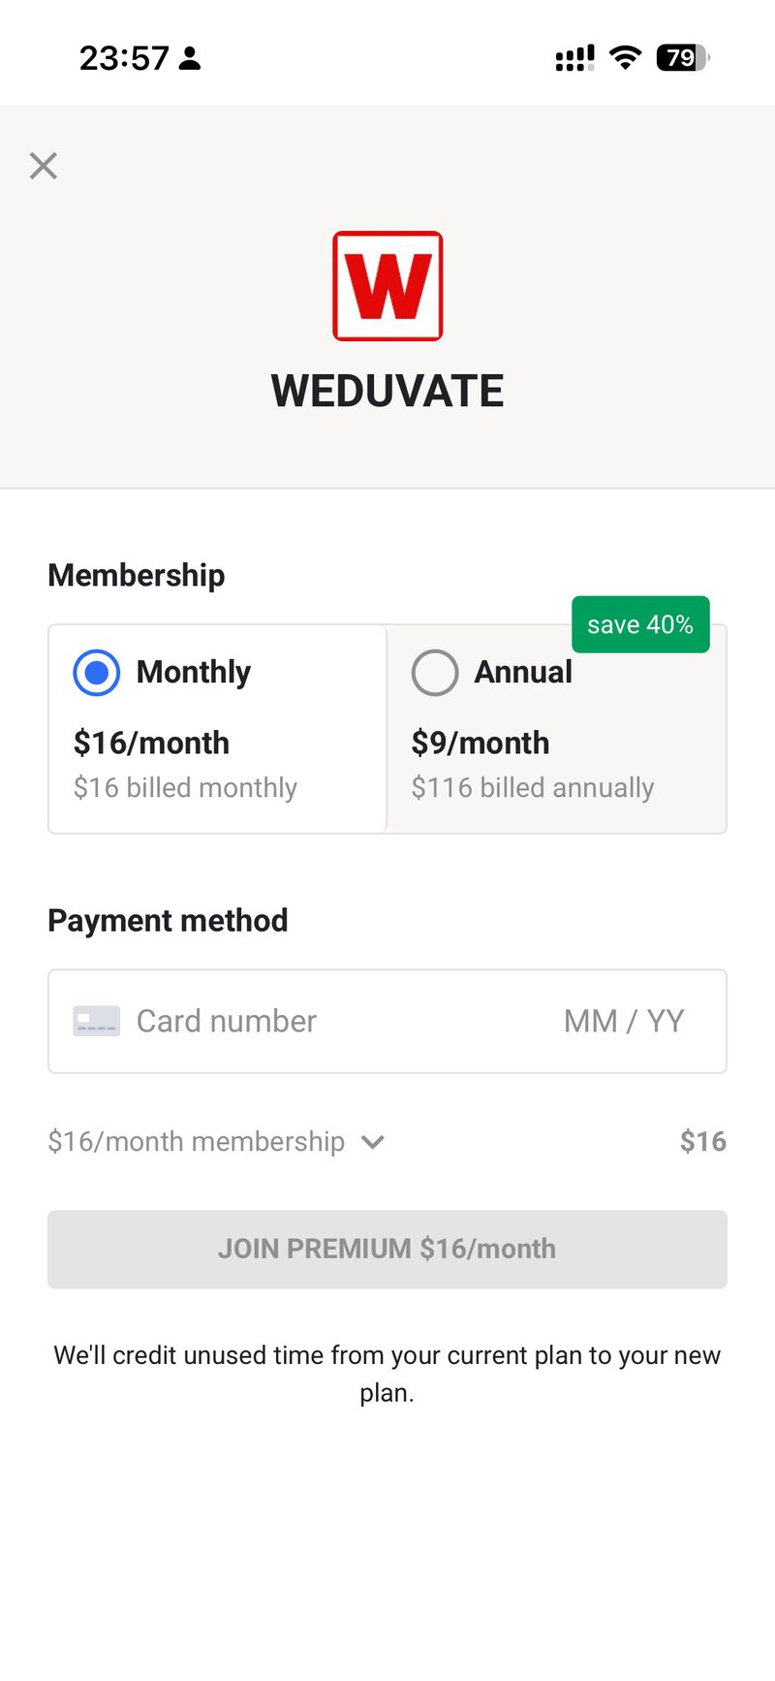Screen dimensions: 775x1681
Task: Open the $16/month membership details text
Action: 197,1141
